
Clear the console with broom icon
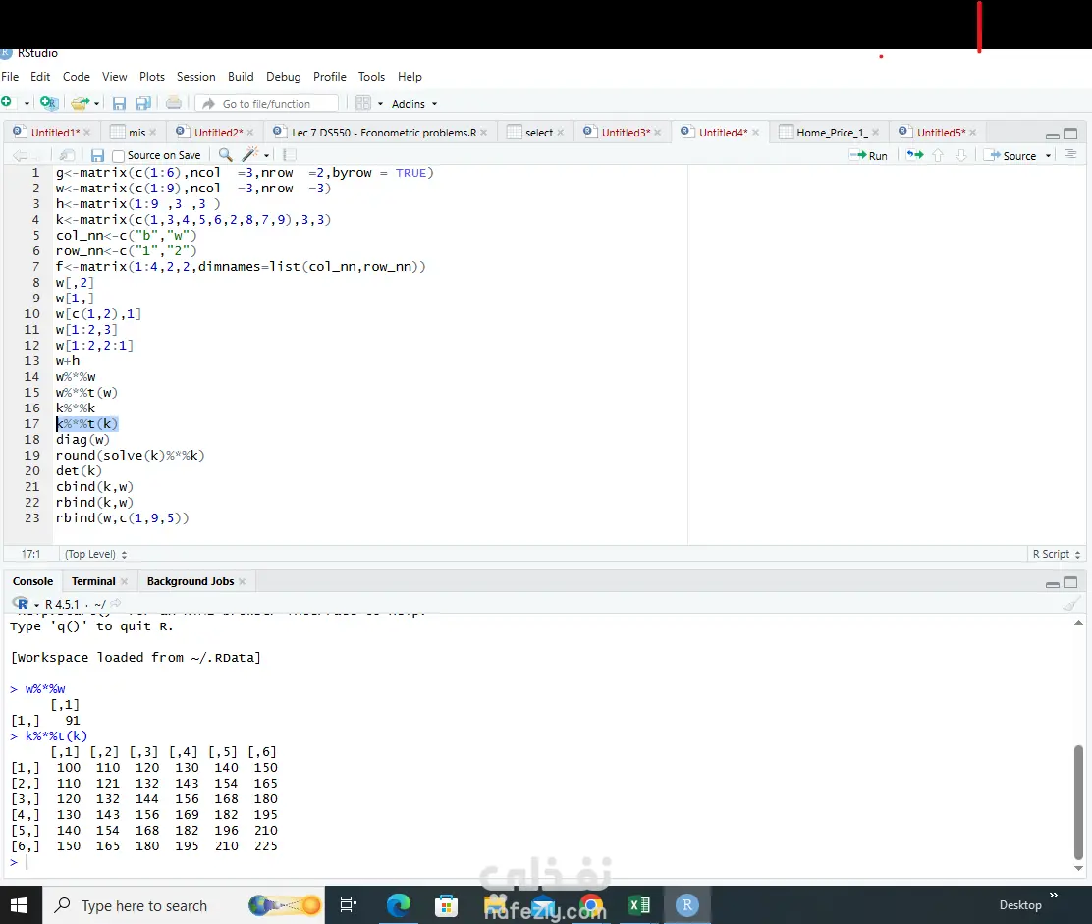point(1071,604)
